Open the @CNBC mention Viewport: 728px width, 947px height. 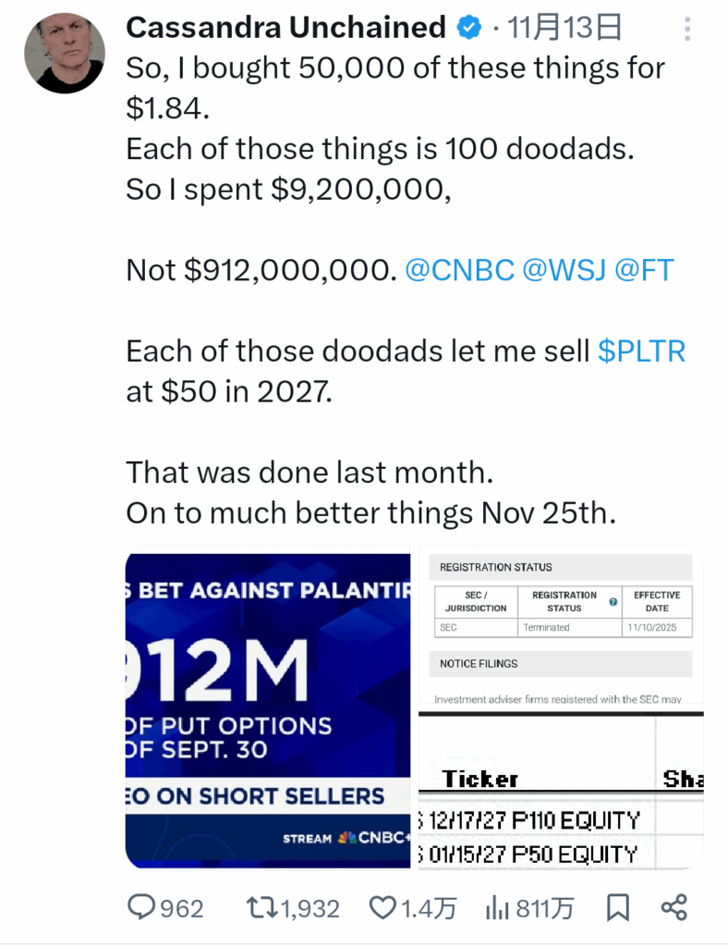458,271
